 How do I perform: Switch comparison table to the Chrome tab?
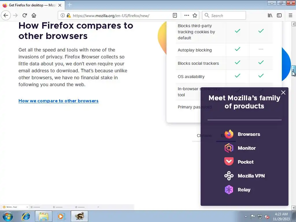(204, 136)
